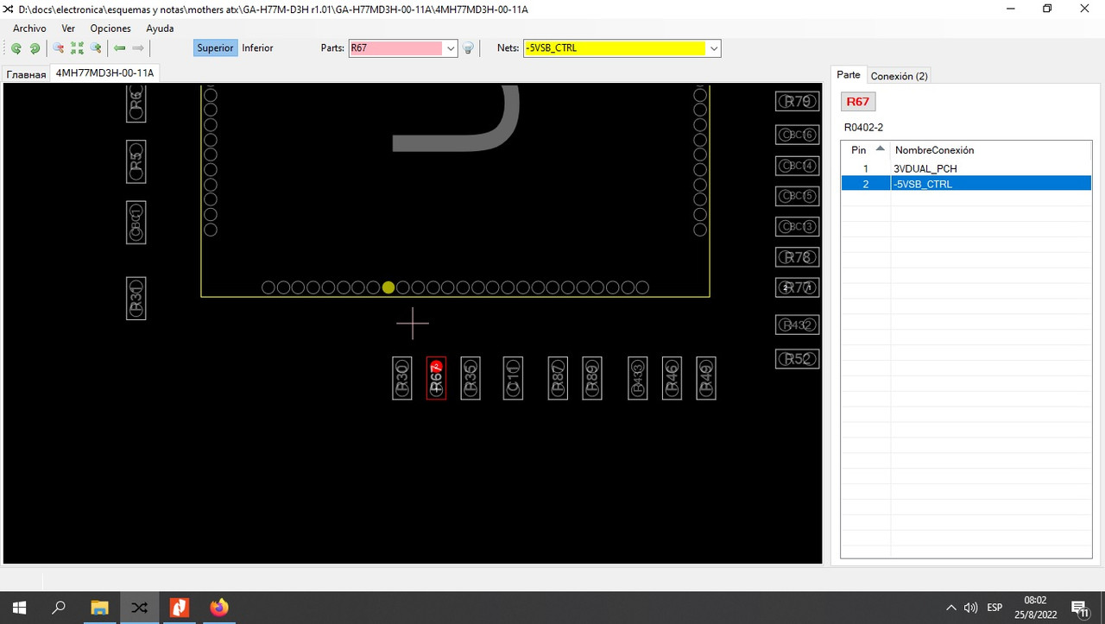
Task: Select component R77 on the board
Action: (x=797, y=287)
